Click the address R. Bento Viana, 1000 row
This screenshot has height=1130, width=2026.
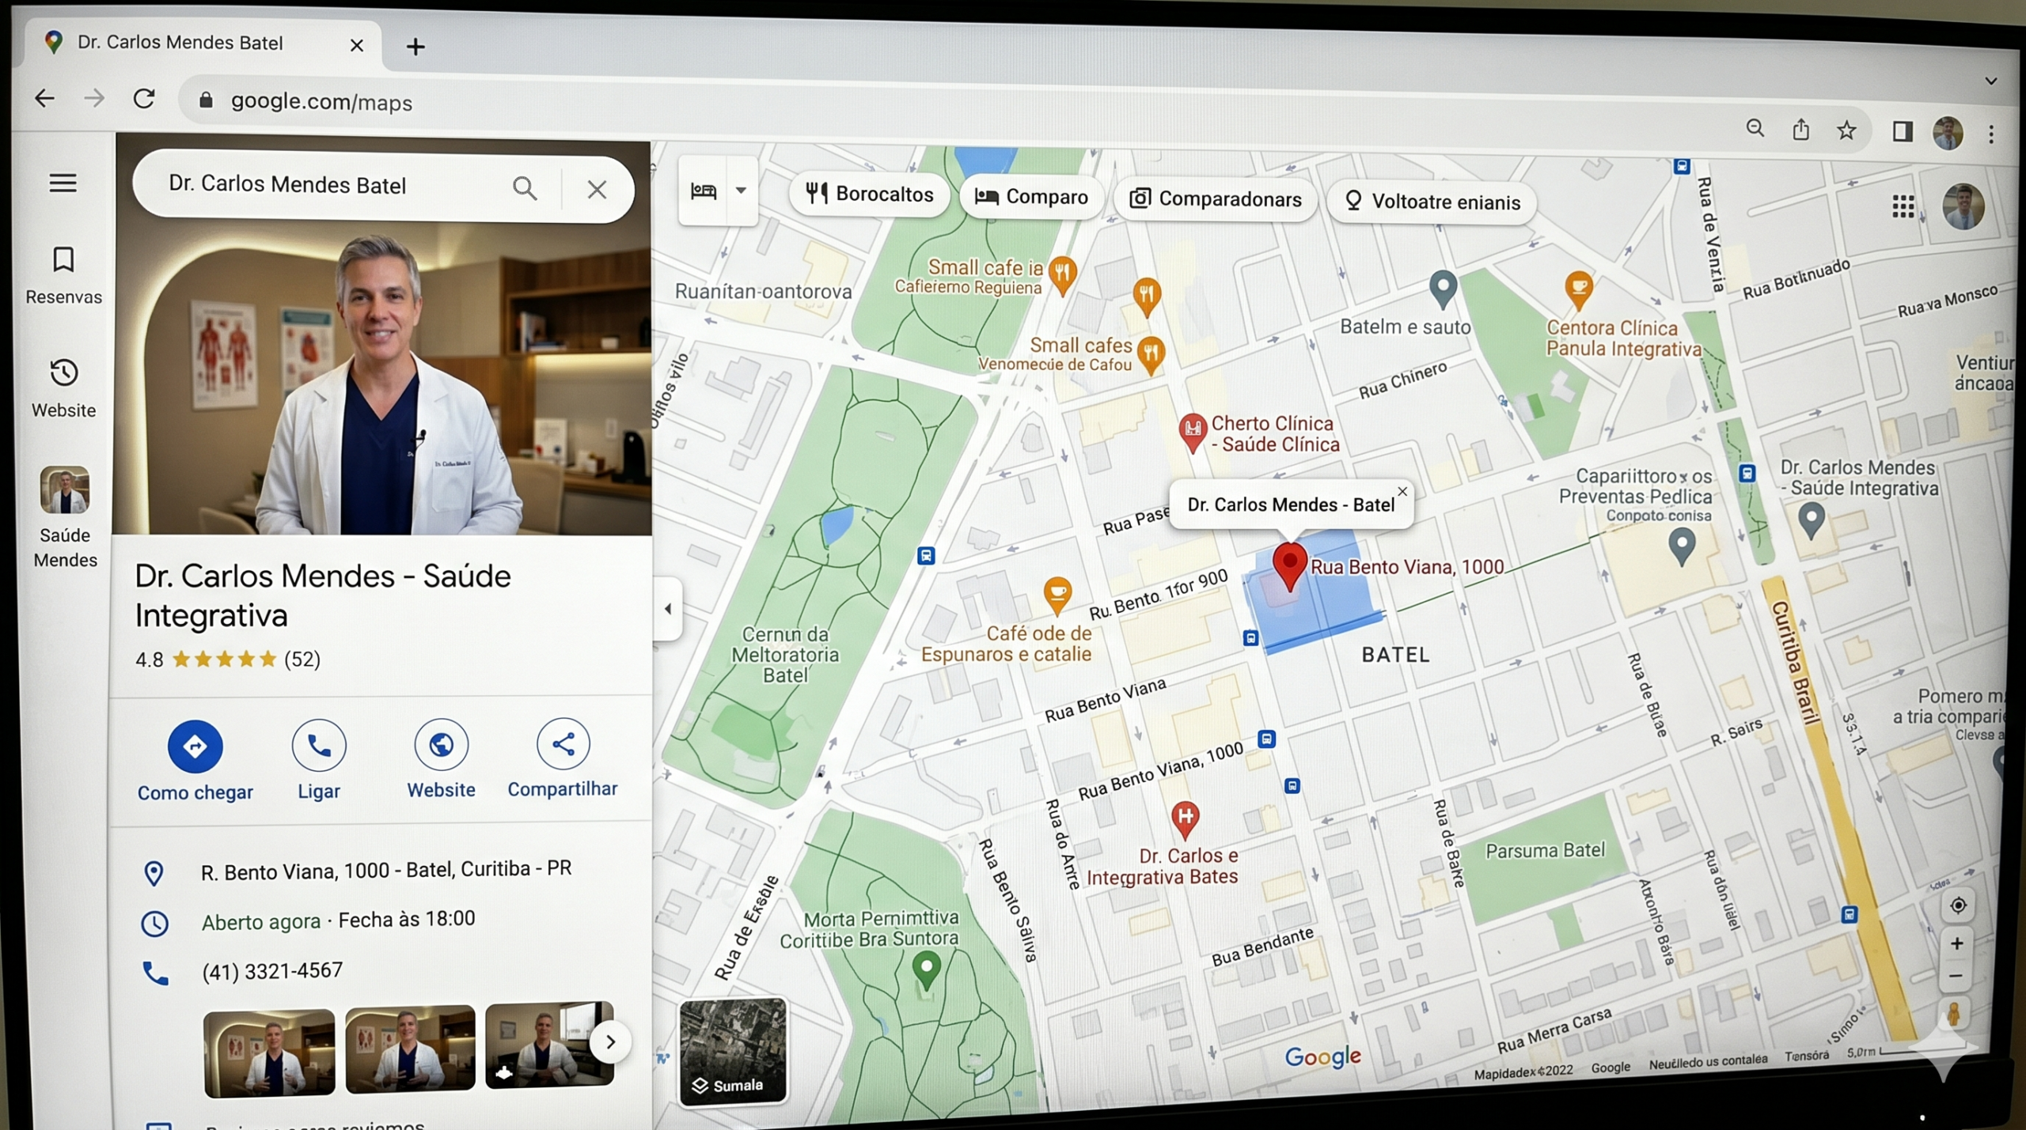(x=386, y=871)
